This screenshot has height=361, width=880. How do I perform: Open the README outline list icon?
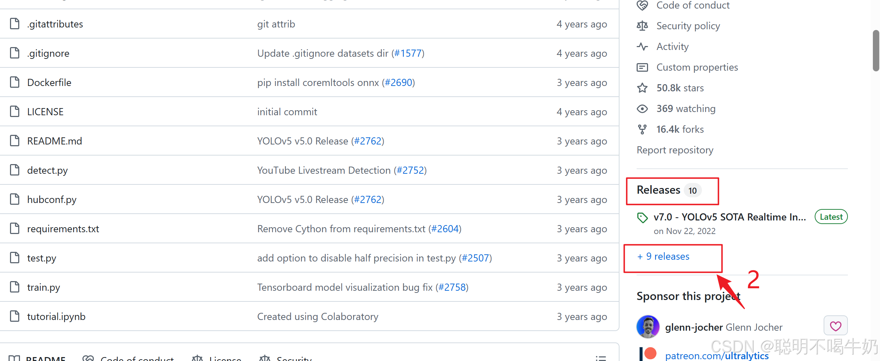coord(601,357)
